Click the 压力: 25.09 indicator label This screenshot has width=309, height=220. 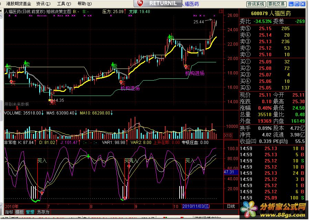pyautogui.click(x=114, y=12)
